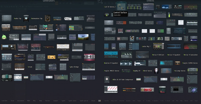Select the Nectar 4 Saturation effect
Image resolution: width=201 pixels, height=104 pixels.
coord(190,55)
